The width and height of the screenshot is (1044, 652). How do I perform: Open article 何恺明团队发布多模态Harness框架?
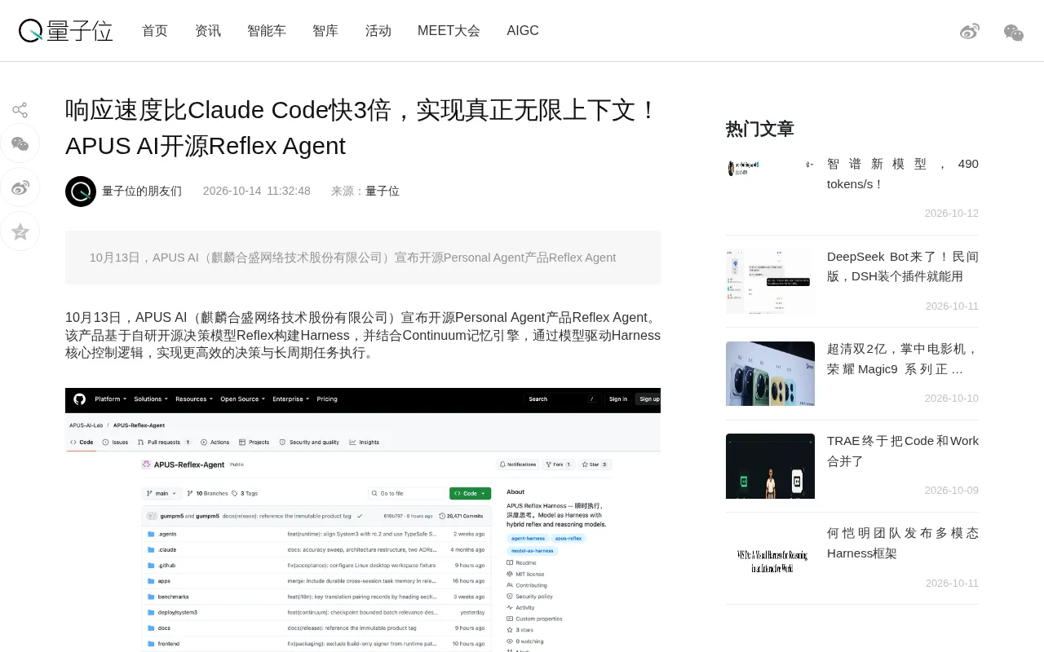pyautogui.click(x=903, y=544)
